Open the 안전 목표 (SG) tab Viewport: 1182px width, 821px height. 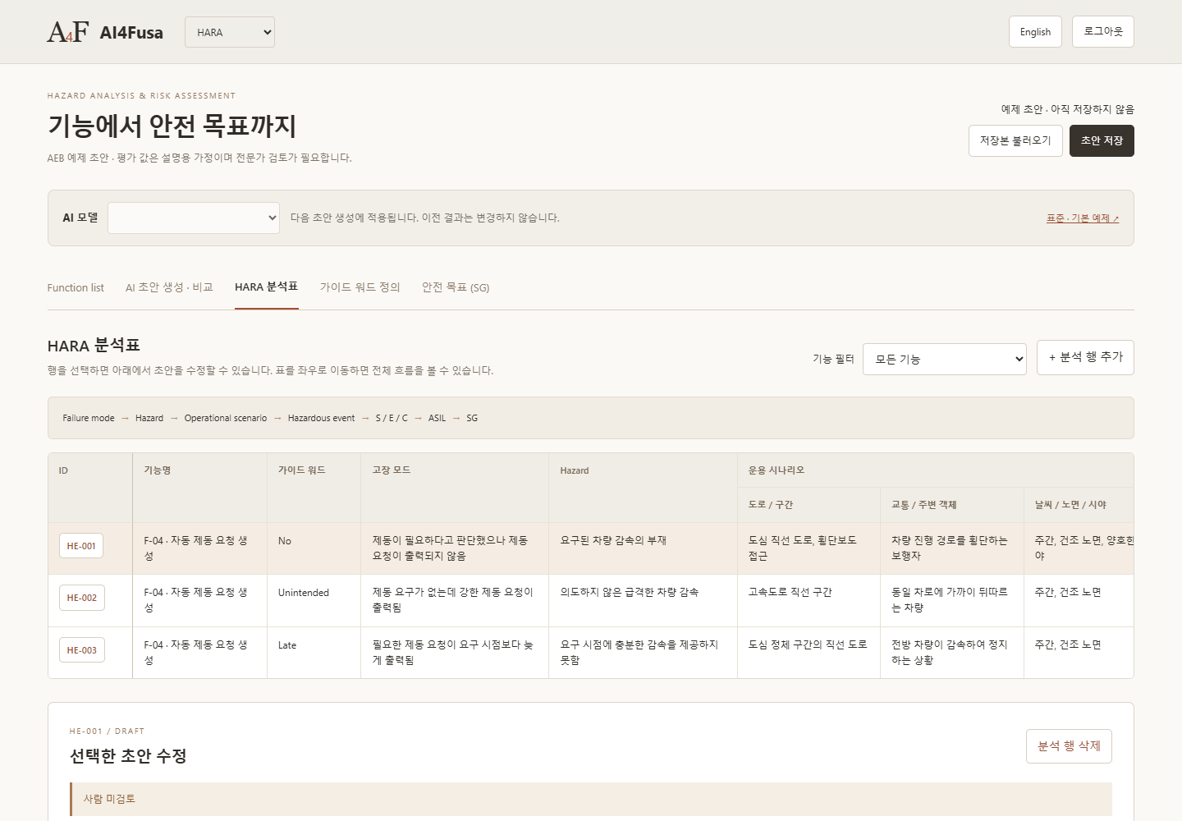456,287
